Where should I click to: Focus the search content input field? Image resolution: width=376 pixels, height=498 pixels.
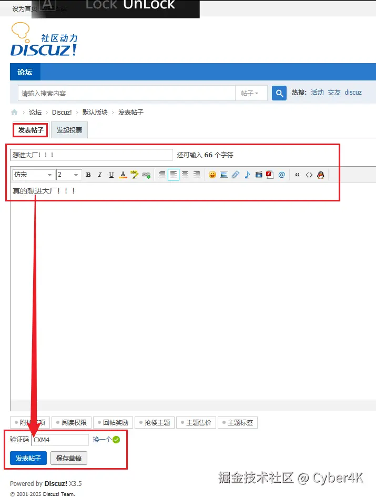tap(126, 94)
